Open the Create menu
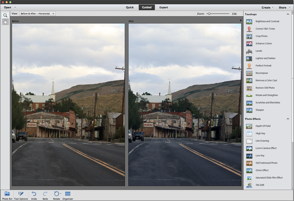The image size is (294, 201). [x=267, y=8]
